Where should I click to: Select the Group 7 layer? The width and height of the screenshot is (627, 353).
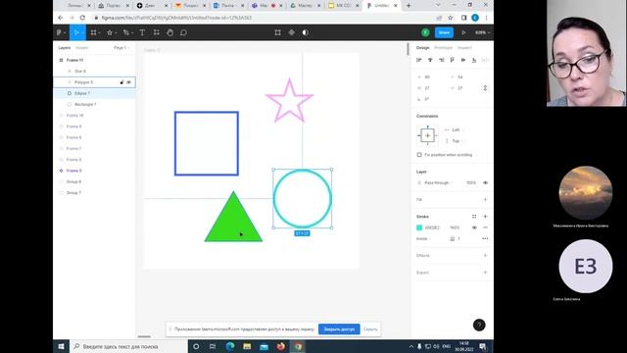click(95, 192)
